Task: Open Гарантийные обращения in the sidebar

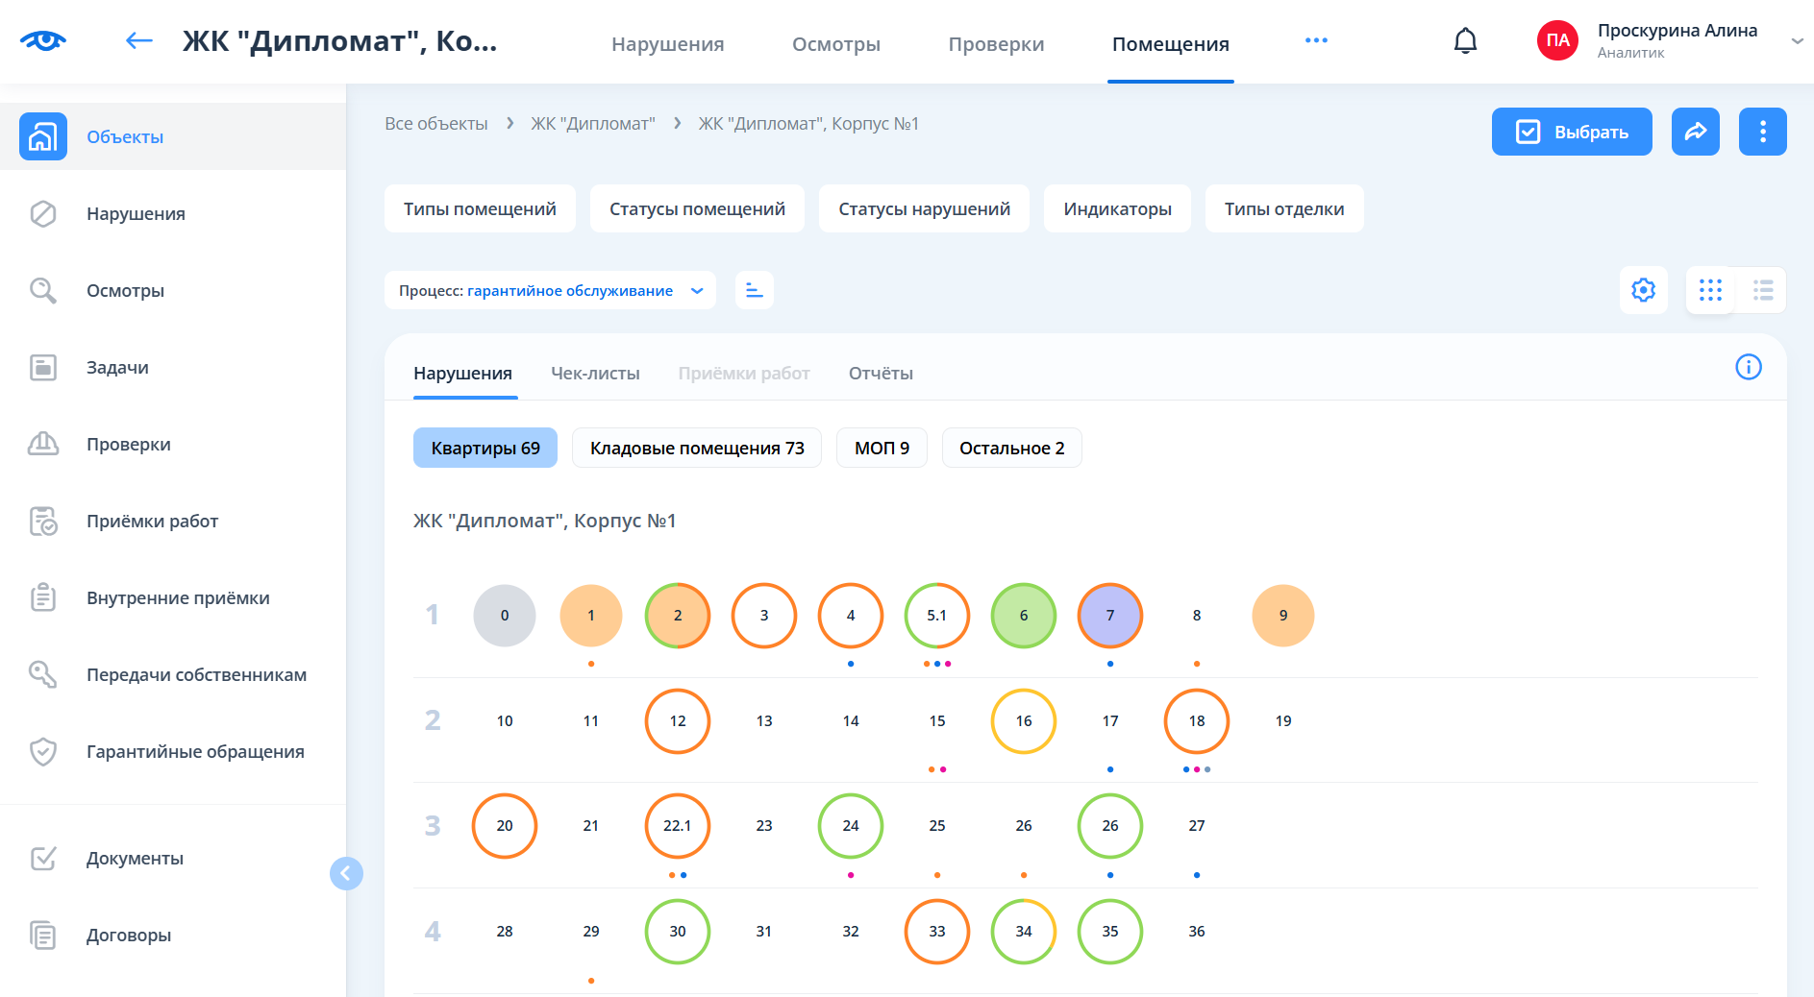Action: [x=195, y=752]
